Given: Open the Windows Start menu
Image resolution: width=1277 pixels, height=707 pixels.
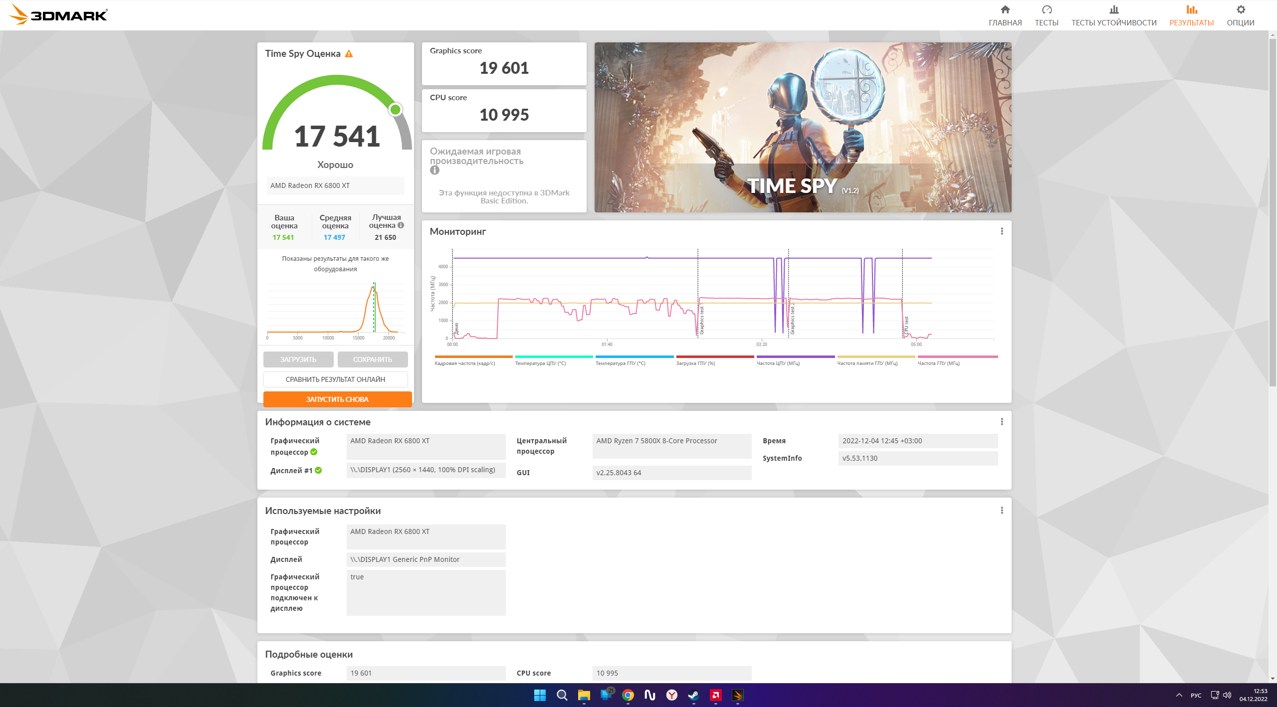Looking at the screenshot, I should click(x=540, y=695).
